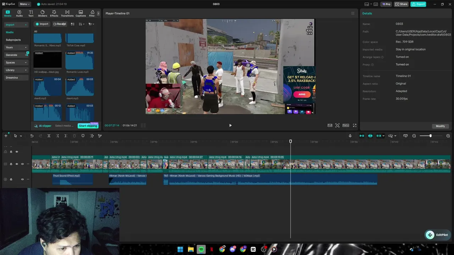454x255 pixels.
Task: Select the Thud Sound Effect.mp3 clip
Action: (x=73, y=179)
